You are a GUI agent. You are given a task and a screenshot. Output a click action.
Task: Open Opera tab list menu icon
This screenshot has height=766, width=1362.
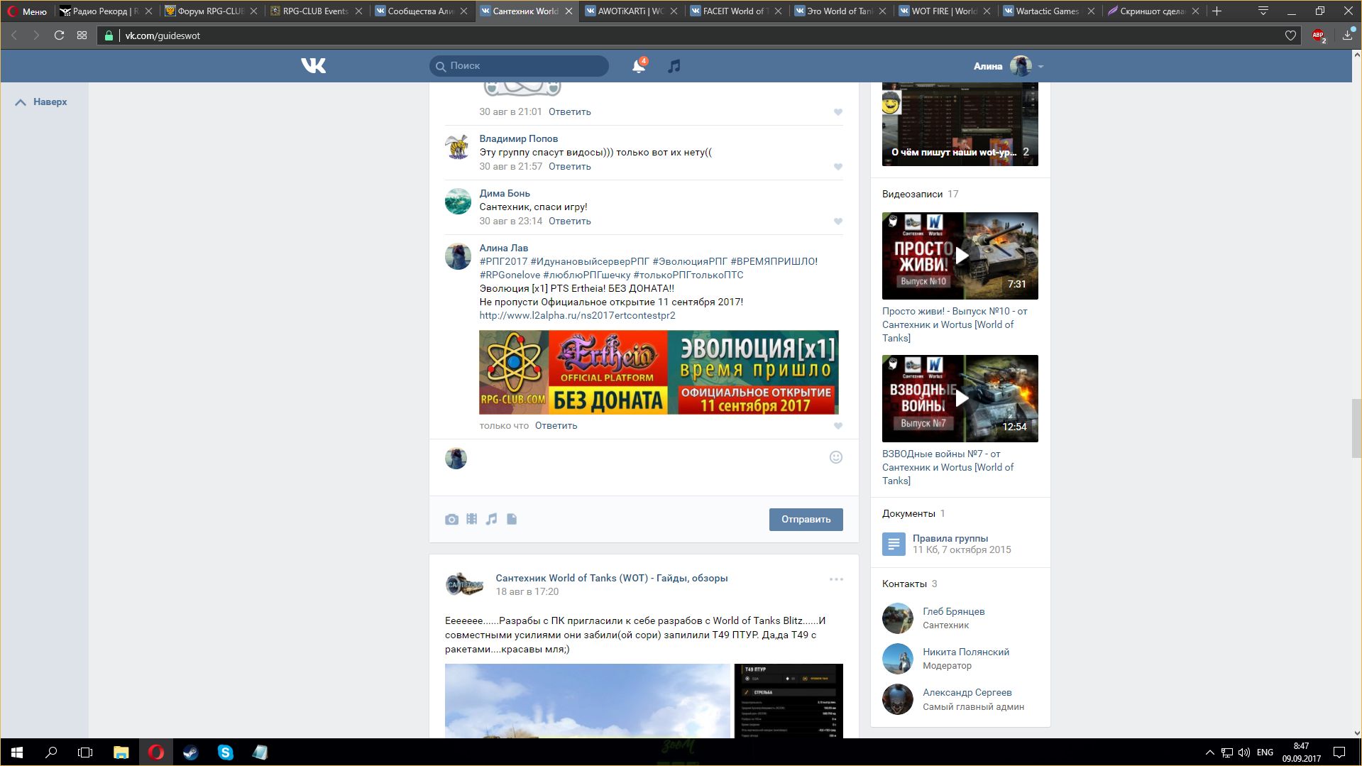(1263, 11)
